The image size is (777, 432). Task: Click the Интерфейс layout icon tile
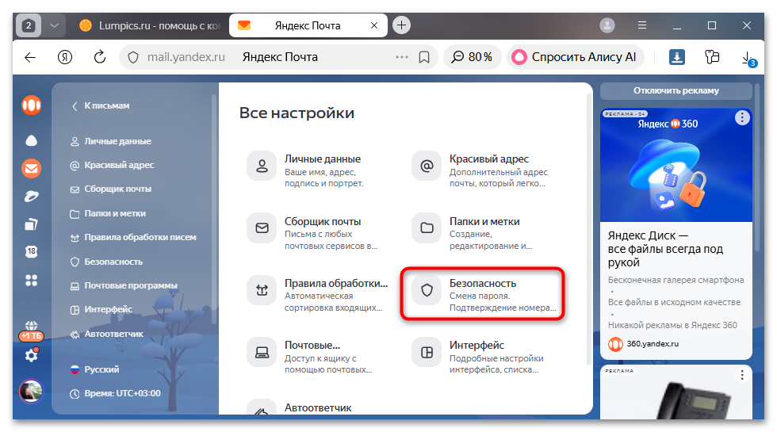tap(427, 352)
